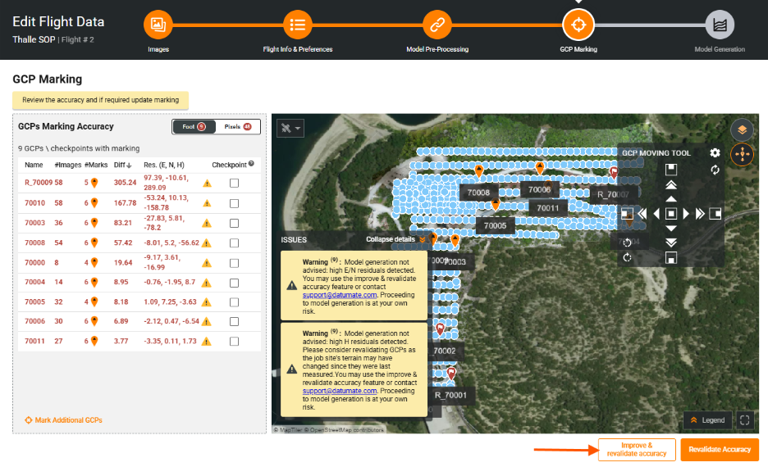This screenshot has height=467, width=768.
Task: Click the single up arrow in moving tool
Action: 671,199
